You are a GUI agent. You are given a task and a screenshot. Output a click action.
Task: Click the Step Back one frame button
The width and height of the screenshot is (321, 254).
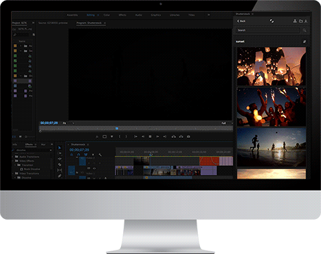tap(143, 137)
